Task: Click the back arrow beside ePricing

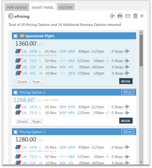Action: (x=11, y=16)
